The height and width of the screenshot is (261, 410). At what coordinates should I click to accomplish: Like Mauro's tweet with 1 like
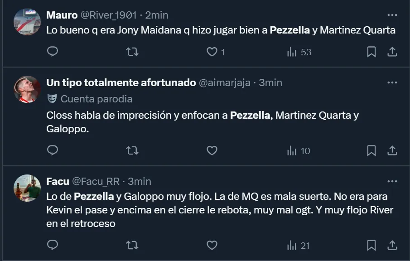coord(212,52)
